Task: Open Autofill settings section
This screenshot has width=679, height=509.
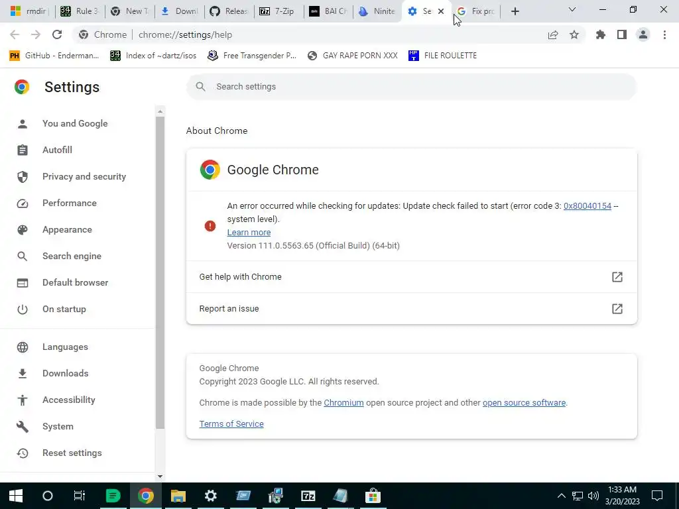Action: click(57, 150)
